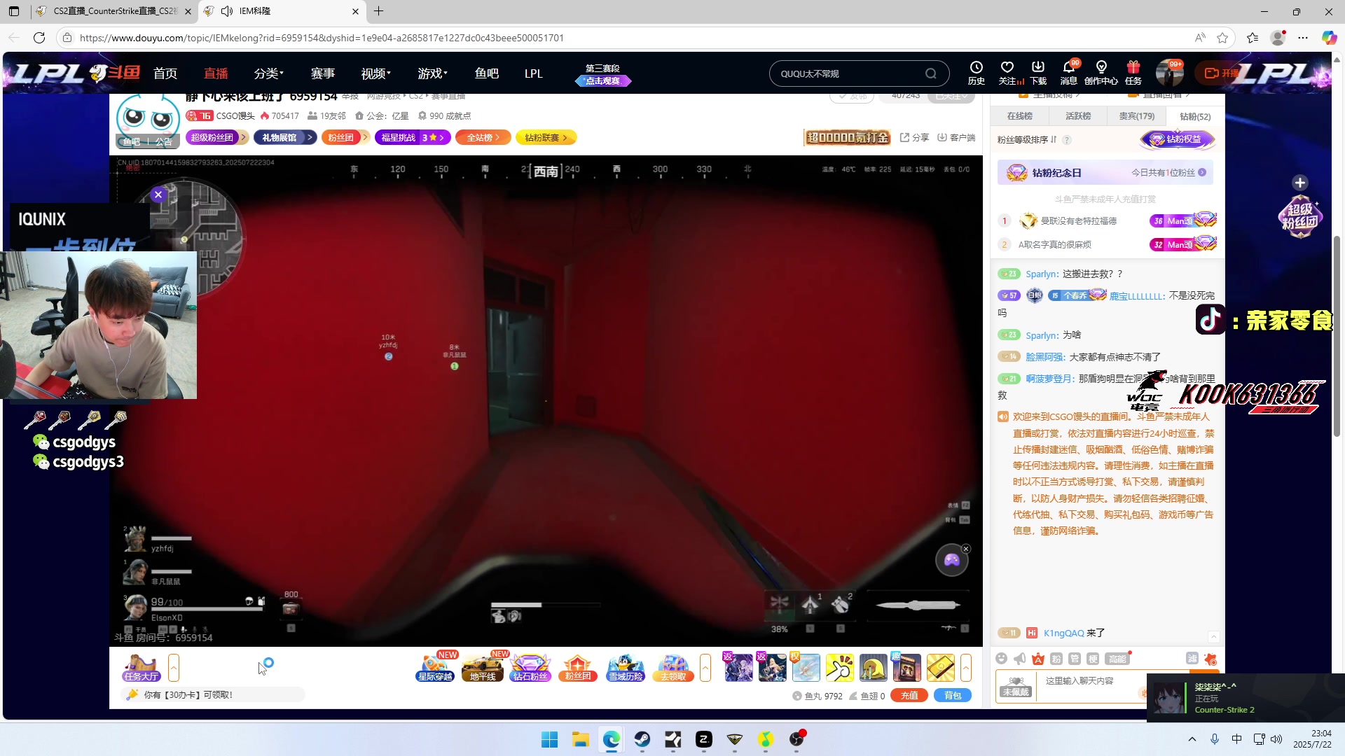Click the purple gamepad floating icon on video
This screenshot has width=1345, height=756.
(952, 560)
